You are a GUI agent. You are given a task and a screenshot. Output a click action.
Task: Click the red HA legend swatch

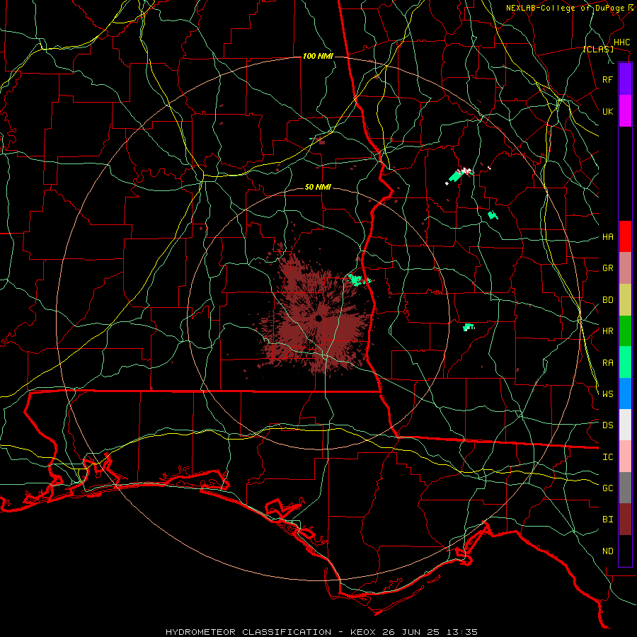click(625, 236)
